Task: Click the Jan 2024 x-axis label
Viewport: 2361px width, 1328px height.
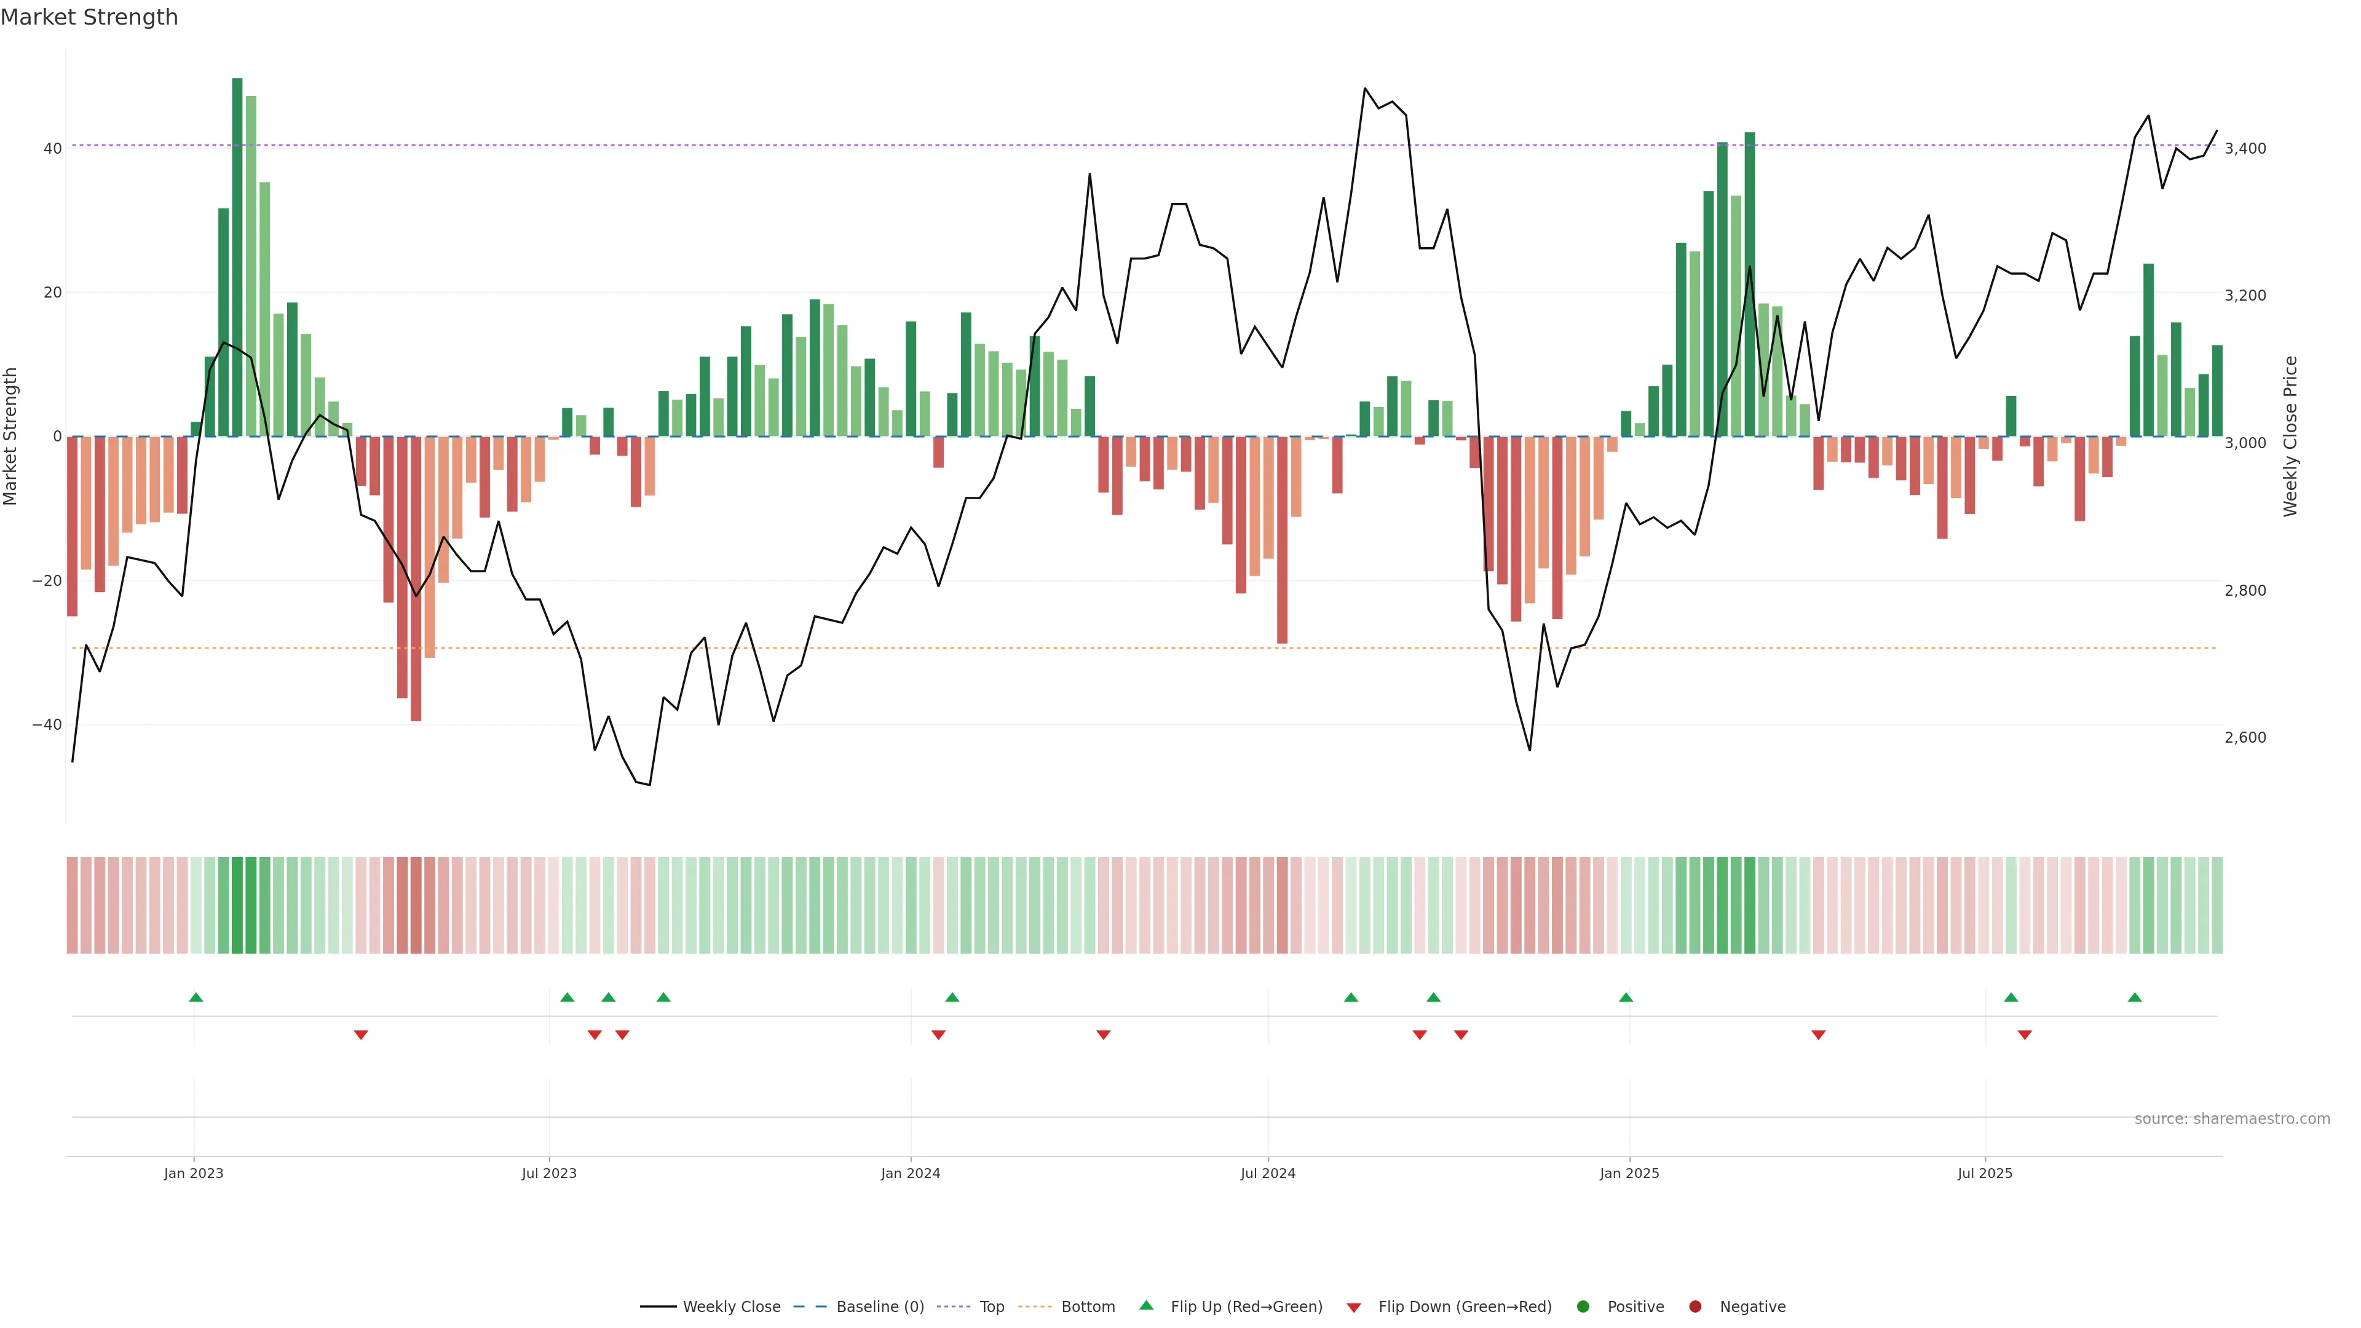Action: (x=910, y=1173)
